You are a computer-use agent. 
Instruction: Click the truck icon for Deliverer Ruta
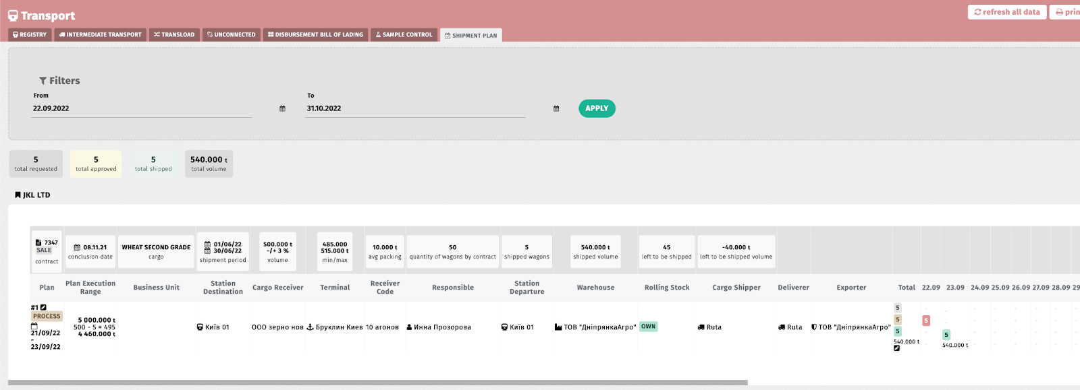782,327
